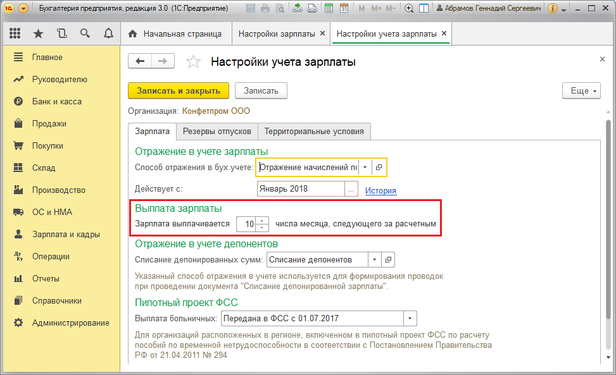Open Производство section in sidebar

61,190
